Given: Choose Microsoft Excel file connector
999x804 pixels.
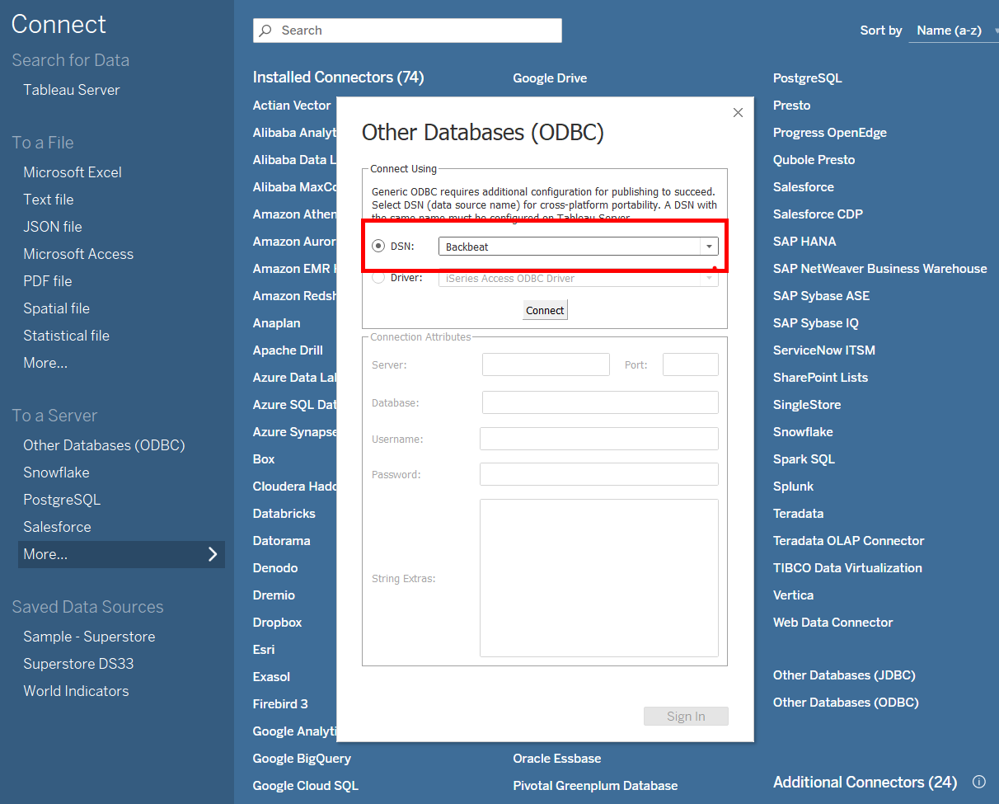Looking at the screenshot, I should [x=73, y=172].
